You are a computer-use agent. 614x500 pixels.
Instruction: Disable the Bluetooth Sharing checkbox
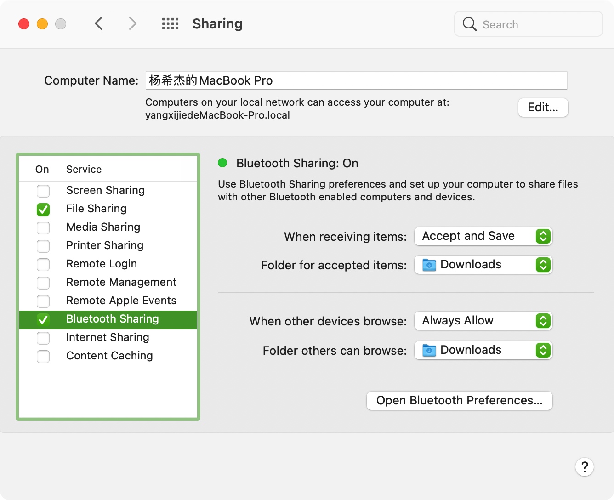[43, 319]
